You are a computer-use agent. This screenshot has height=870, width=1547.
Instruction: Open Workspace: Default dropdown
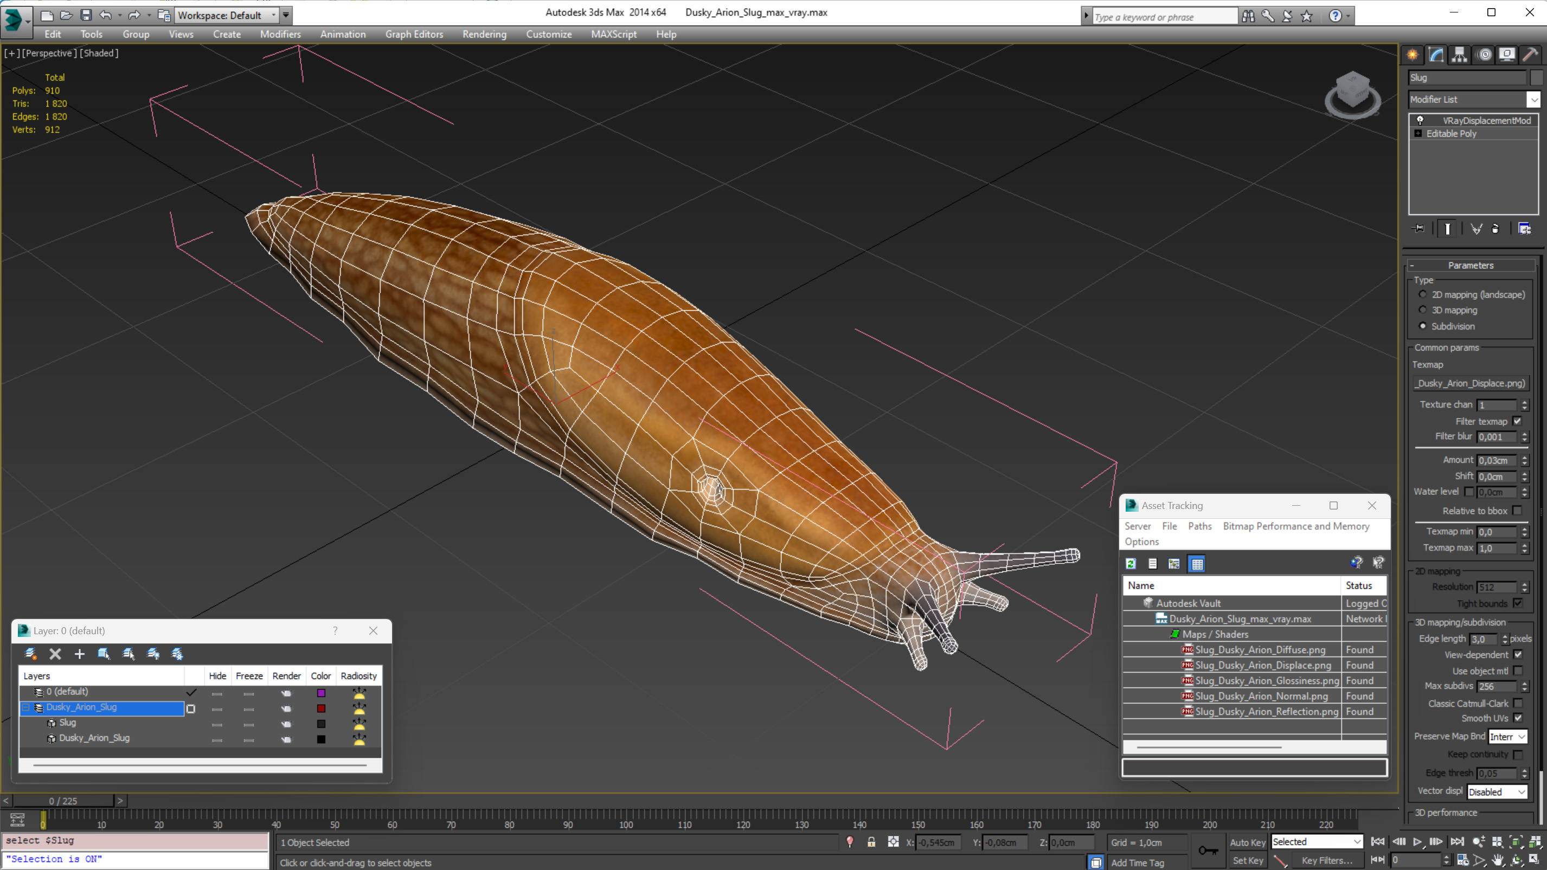[227, 15]
